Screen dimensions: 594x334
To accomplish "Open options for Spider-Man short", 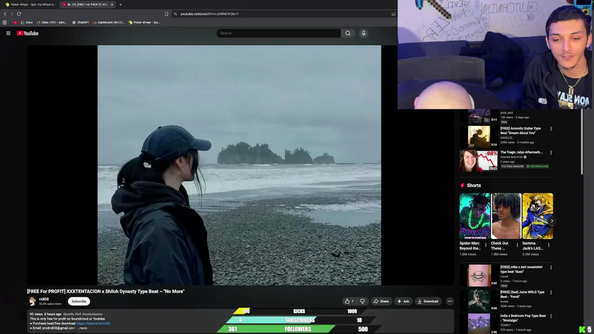I will pos(486,245).
